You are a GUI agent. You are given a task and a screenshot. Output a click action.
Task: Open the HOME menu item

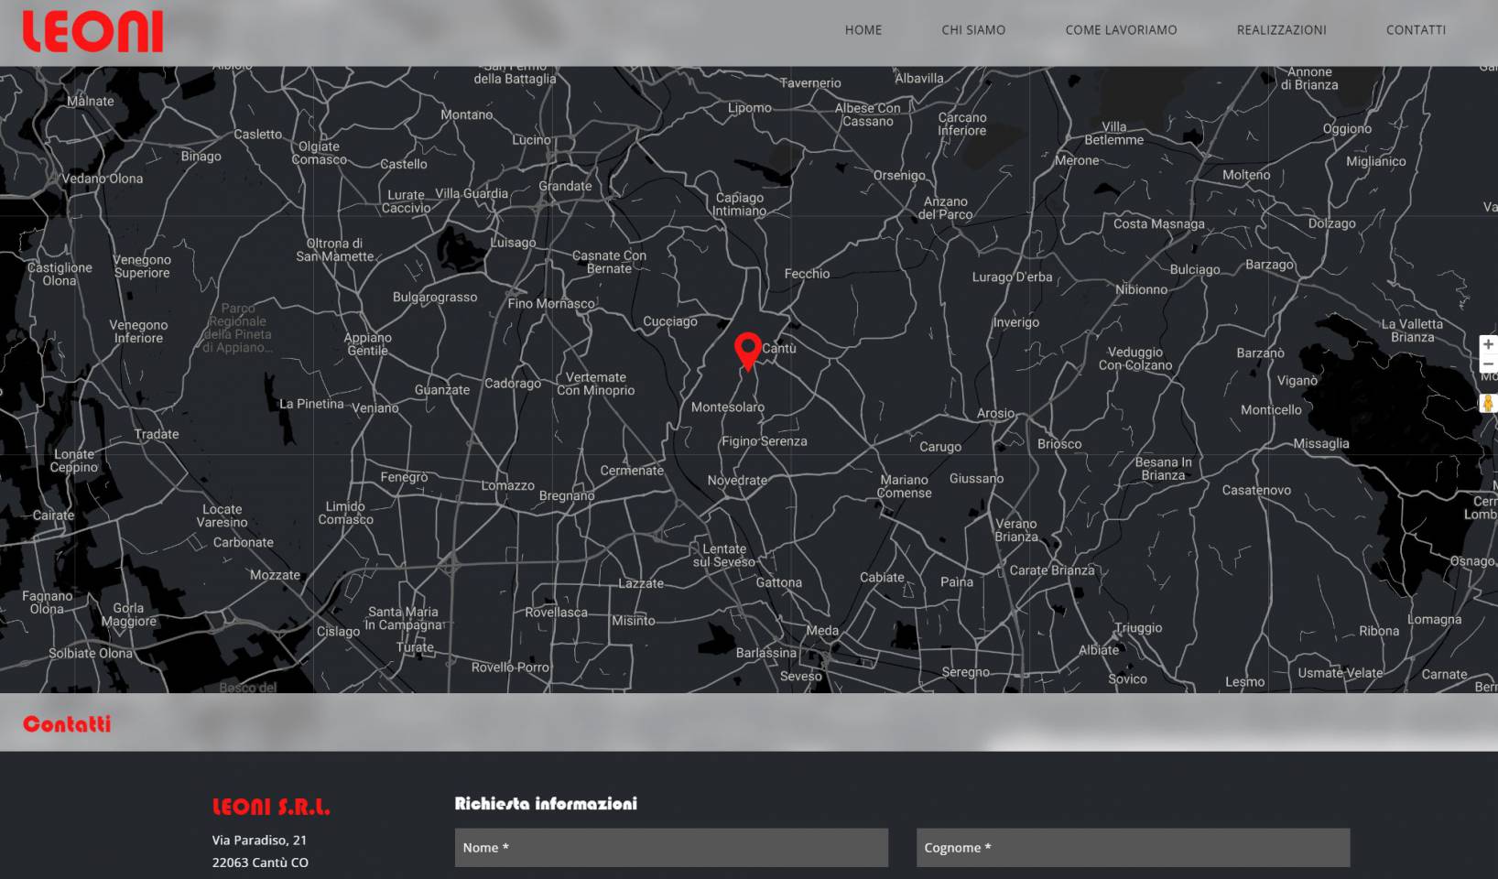click(863, 30)
